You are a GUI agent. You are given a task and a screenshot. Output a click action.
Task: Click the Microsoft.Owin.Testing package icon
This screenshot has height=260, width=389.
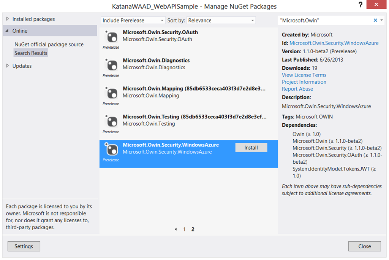tap(111, 121)
